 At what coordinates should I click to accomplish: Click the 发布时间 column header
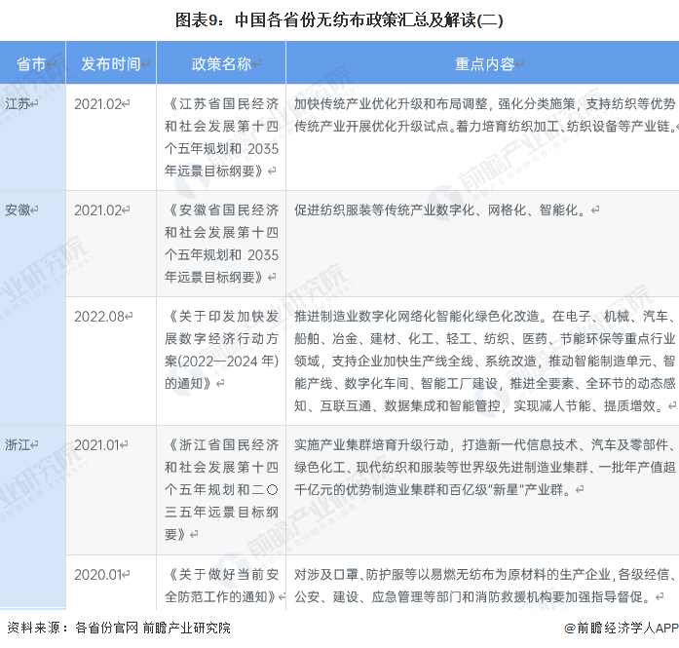point(111,63)
